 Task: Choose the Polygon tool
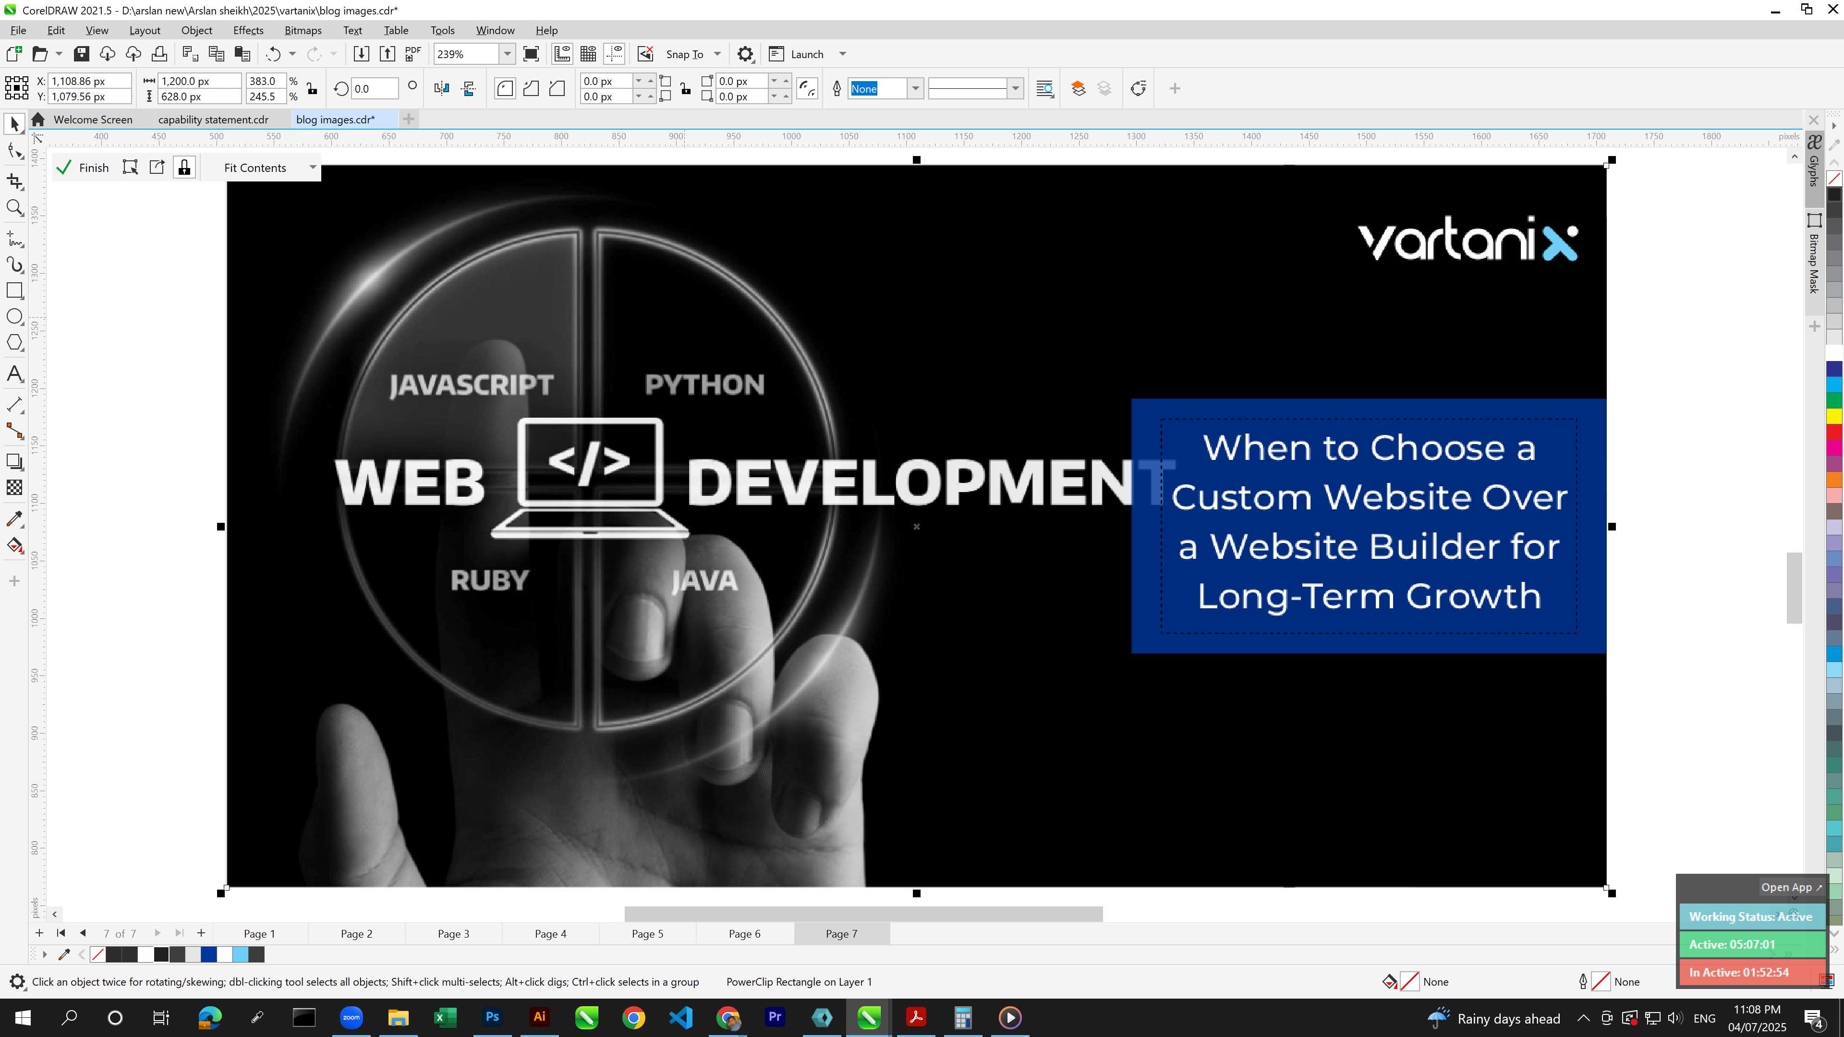pyautogui.click(x=14, y=343)
